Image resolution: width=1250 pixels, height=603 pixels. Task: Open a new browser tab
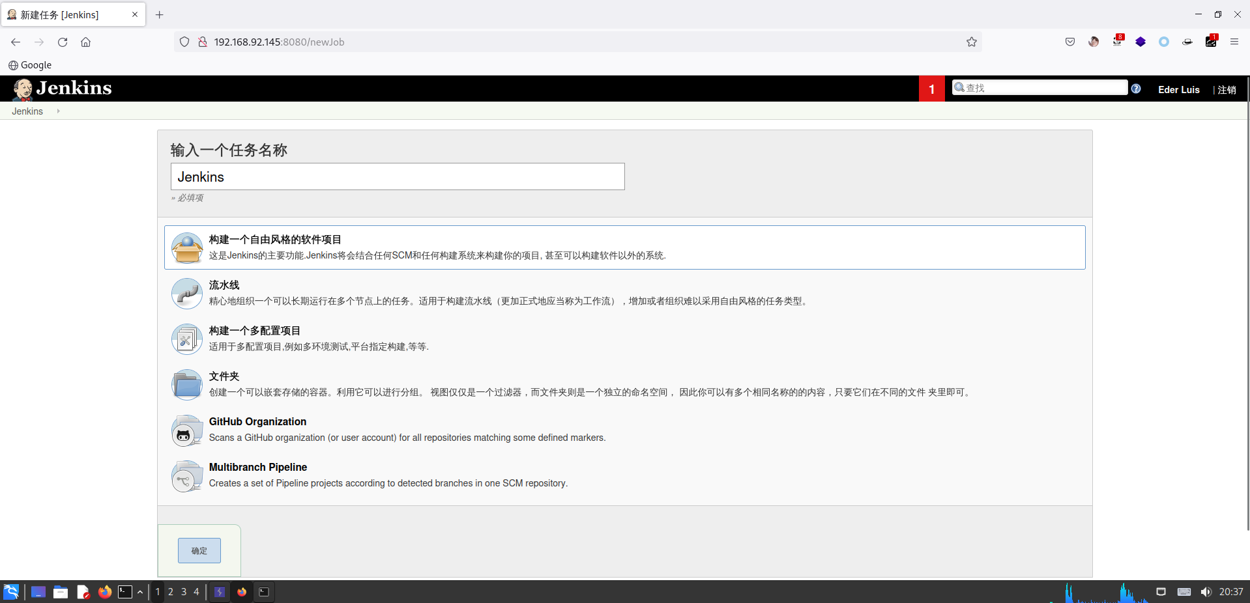(x=160, y=14)
